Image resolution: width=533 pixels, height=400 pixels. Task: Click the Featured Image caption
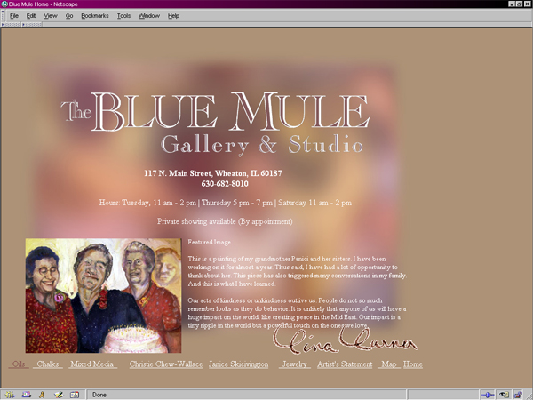209,242
